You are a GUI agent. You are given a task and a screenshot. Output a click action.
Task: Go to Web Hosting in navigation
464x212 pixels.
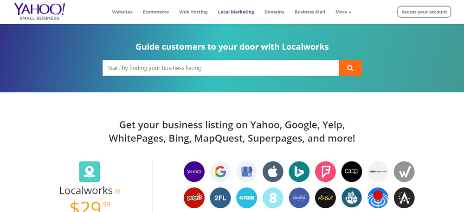tap(193, 12)
